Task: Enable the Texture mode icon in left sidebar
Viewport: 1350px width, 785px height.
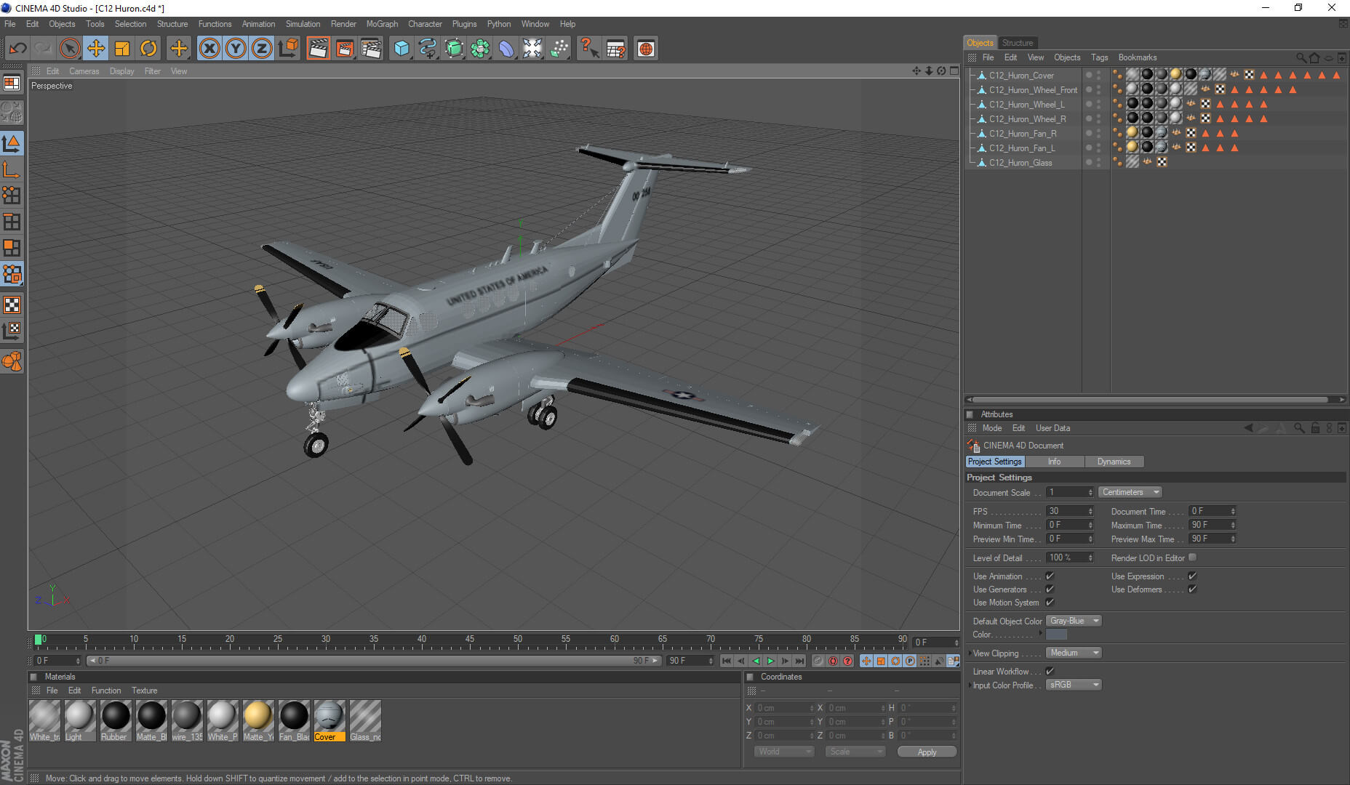Action: [x=12, y=305]
